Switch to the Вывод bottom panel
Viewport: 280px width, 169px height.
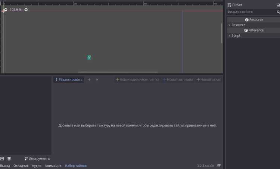(x=5, y=166)
